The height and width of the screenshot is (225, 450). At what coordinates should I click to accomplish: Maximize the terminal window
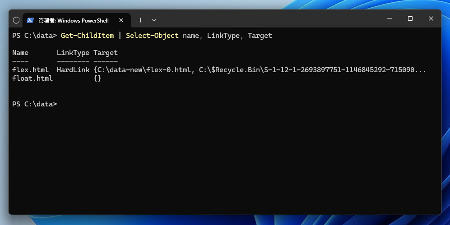coord(410,18)
